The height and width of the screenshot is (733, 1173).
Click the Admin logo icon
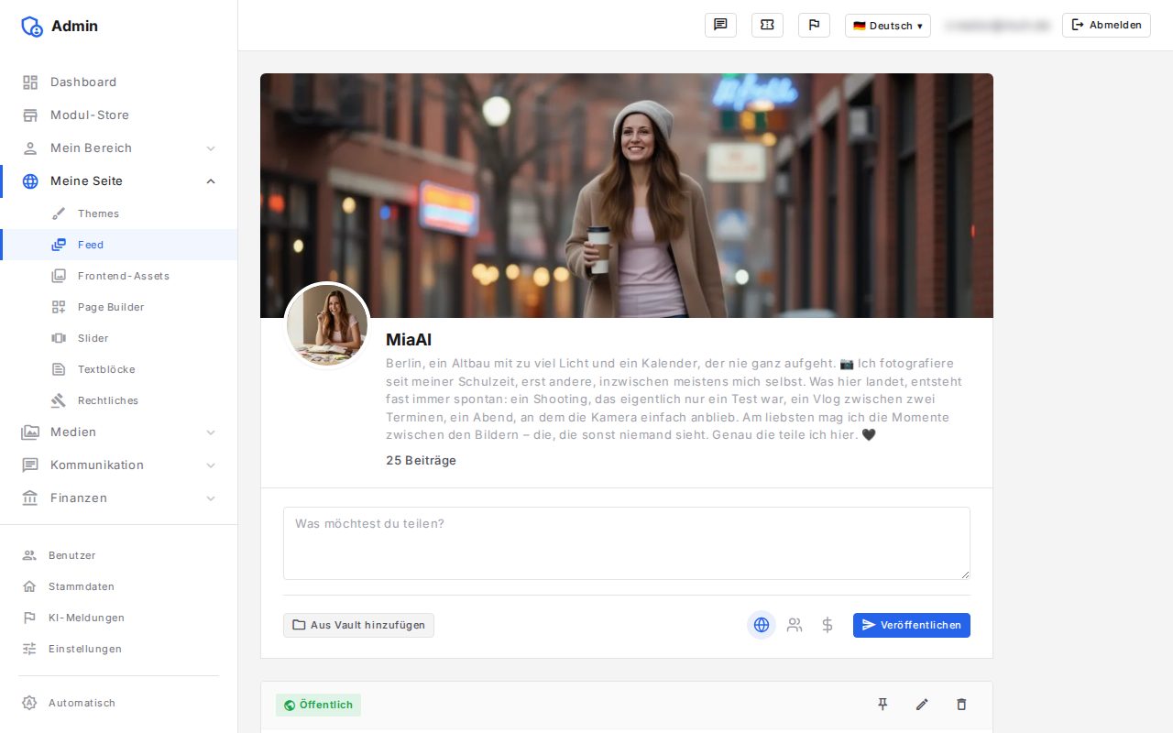[32, 27]
